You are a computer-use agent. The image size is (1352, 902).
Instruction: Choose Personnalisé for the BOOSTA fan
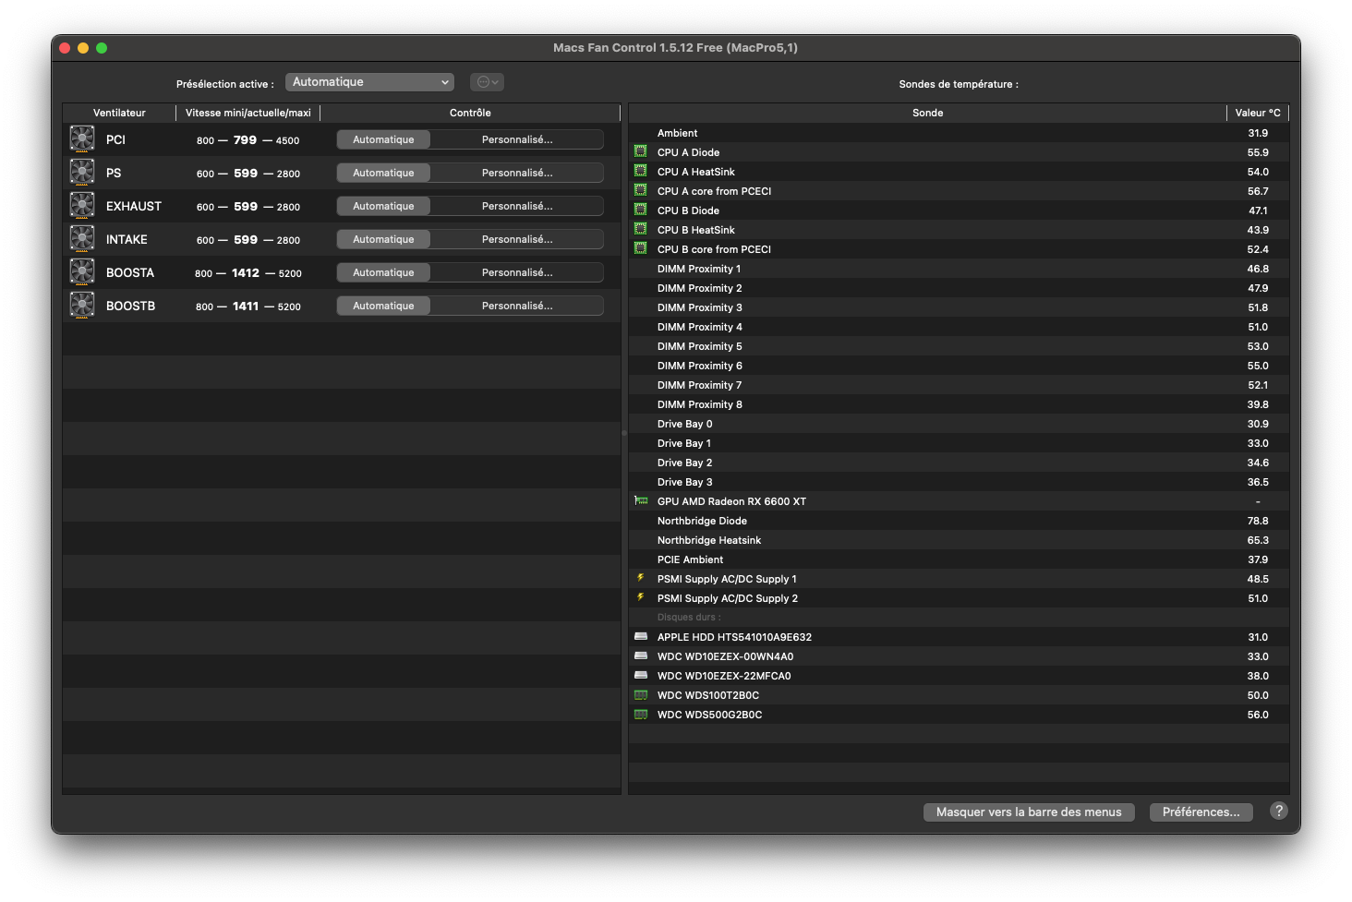(517, 272)
